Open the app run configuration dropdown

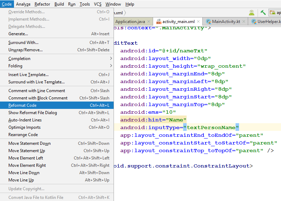click(275, 13)
